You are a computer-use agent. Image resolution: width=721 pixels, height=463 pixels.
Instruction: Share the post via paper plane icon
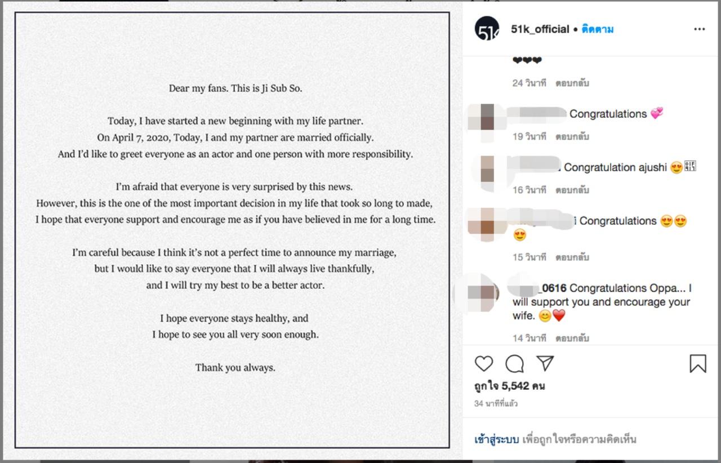tap(545, 364)
